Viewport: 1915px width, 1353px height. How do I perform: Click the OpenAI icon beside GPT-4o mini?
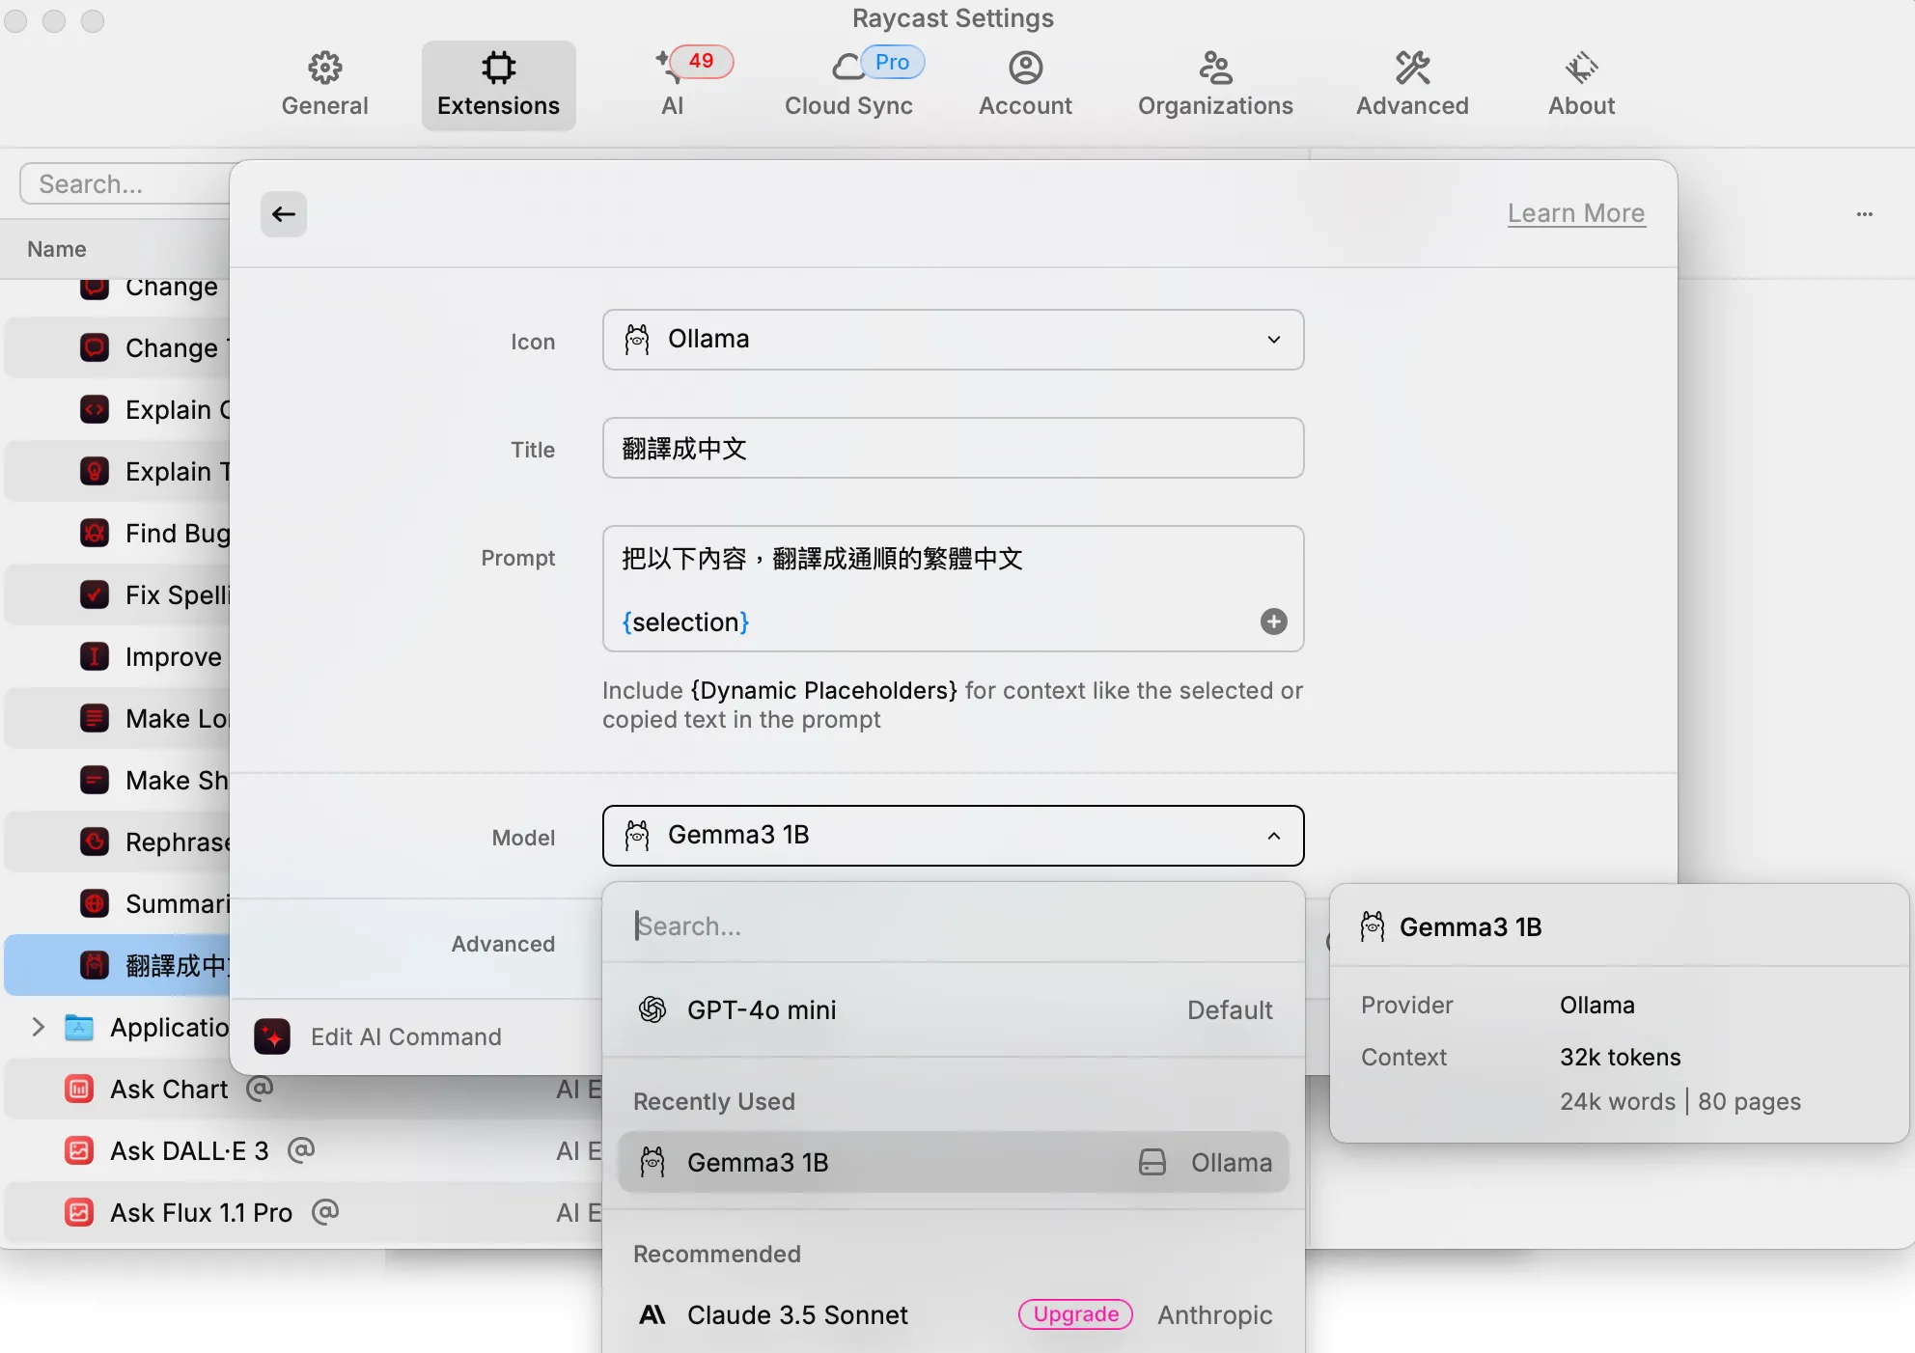(x=652, y=1009)
